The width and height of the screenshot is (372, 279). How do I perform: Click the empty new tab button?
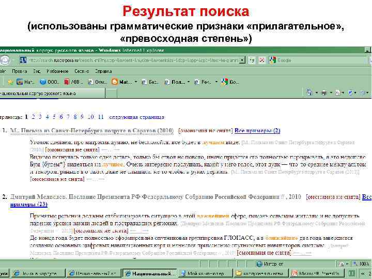(x=111, y=94)
